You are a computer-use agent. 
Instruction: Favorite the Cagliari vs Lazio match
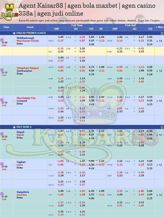point(14,165)
